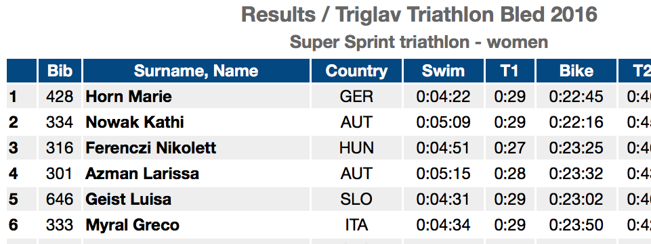Viewport: 651px width, 244px height.
Task: Click swim time 0:05:09
Action: click(x=444, y=122)
